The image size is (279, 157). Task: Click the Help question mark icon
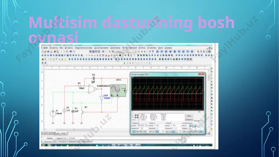pyautogui.click(x=153, y=51)
